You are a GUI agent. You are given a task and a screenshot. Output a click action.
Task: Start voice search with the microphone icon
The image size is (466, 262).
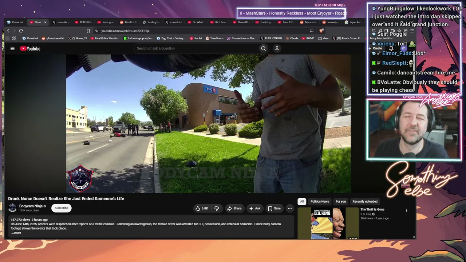[277, 48]
